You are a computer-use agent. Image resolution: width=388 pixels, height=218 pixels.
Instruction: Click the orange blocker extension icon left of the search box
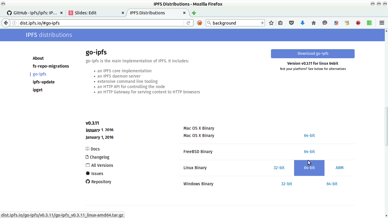[200, 23]
